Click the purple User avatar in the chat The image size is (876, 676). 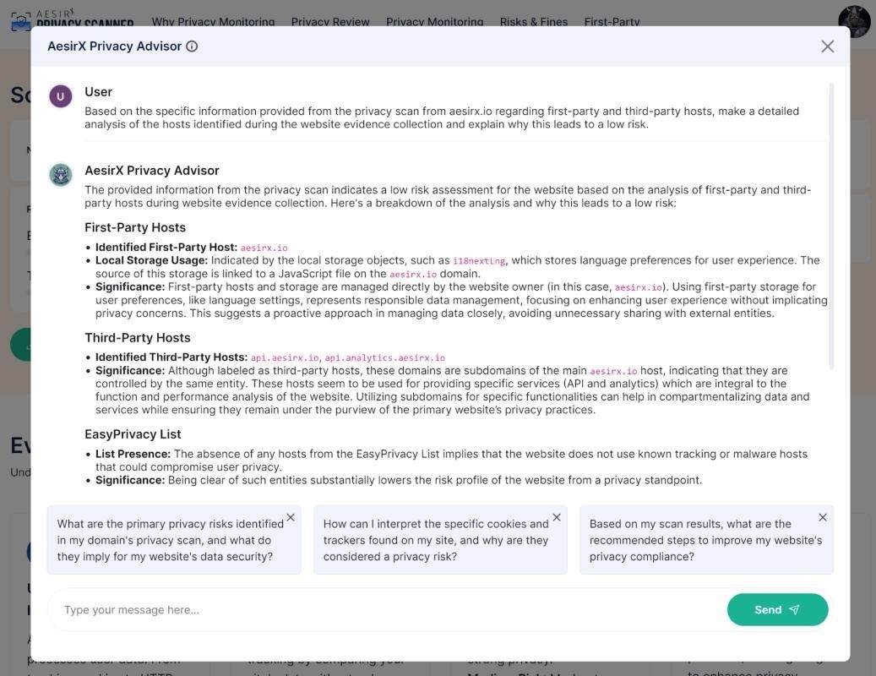tap(60, 96)
